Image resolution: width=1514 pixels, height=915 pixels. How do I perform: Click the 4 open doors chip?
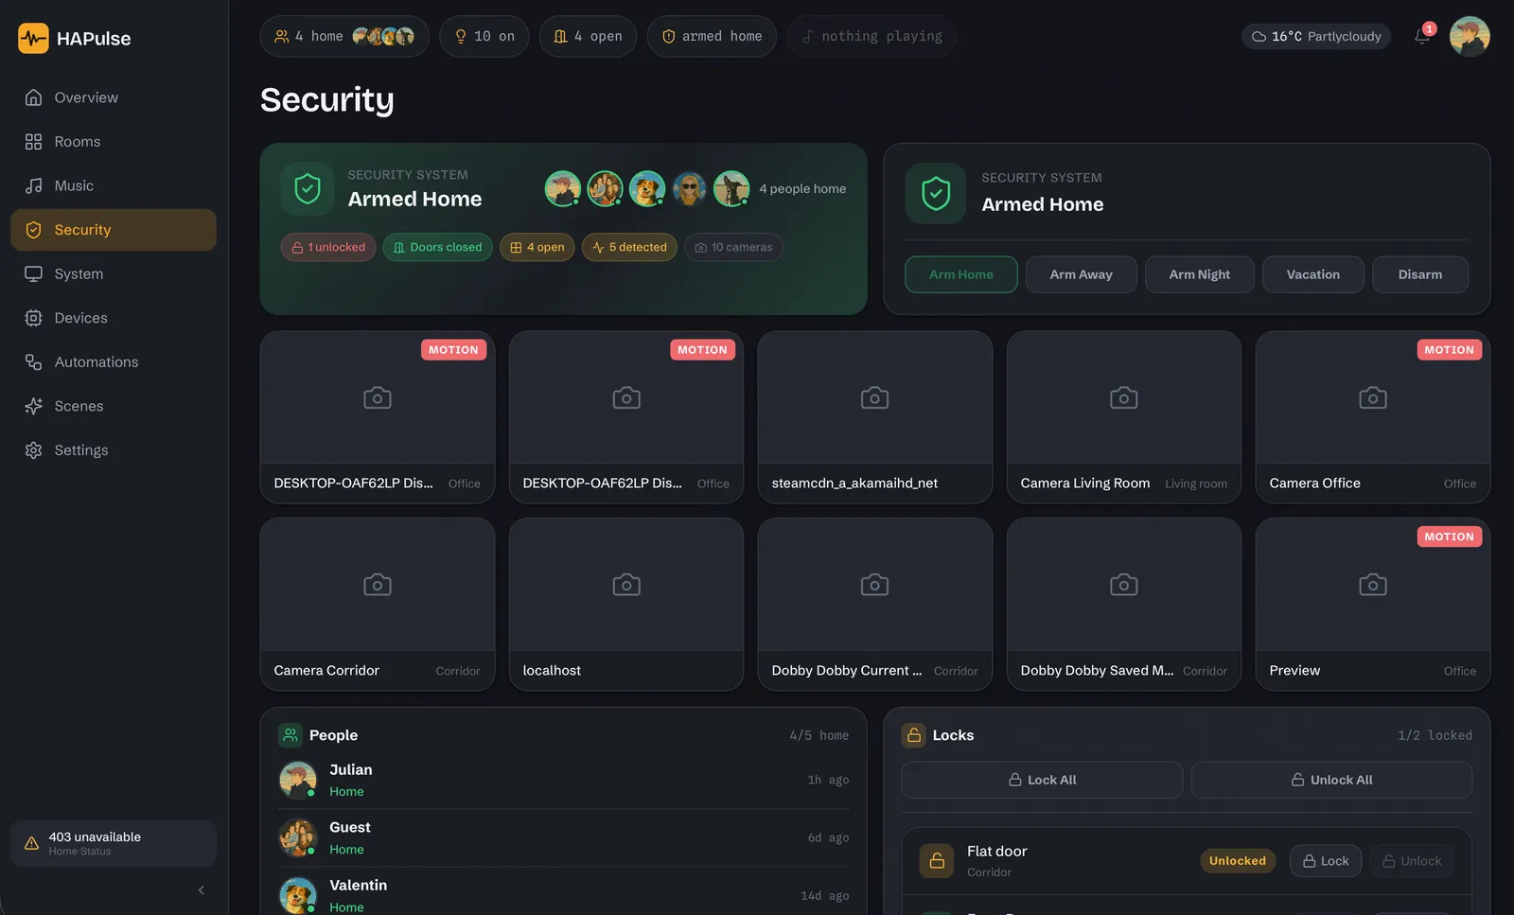[x=588, y=36]
